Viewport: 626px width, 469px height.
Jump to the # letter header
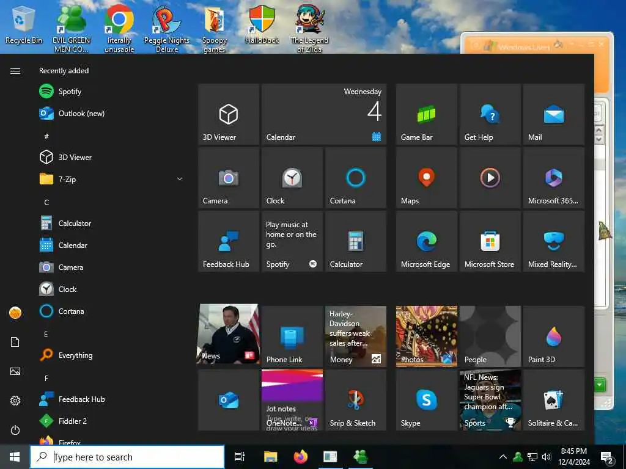[x=46, y=136]
